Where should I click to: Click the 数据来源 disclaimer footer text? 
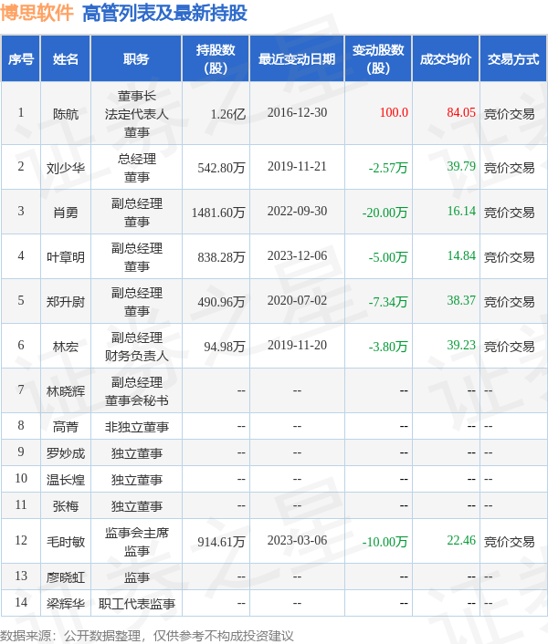147,636
